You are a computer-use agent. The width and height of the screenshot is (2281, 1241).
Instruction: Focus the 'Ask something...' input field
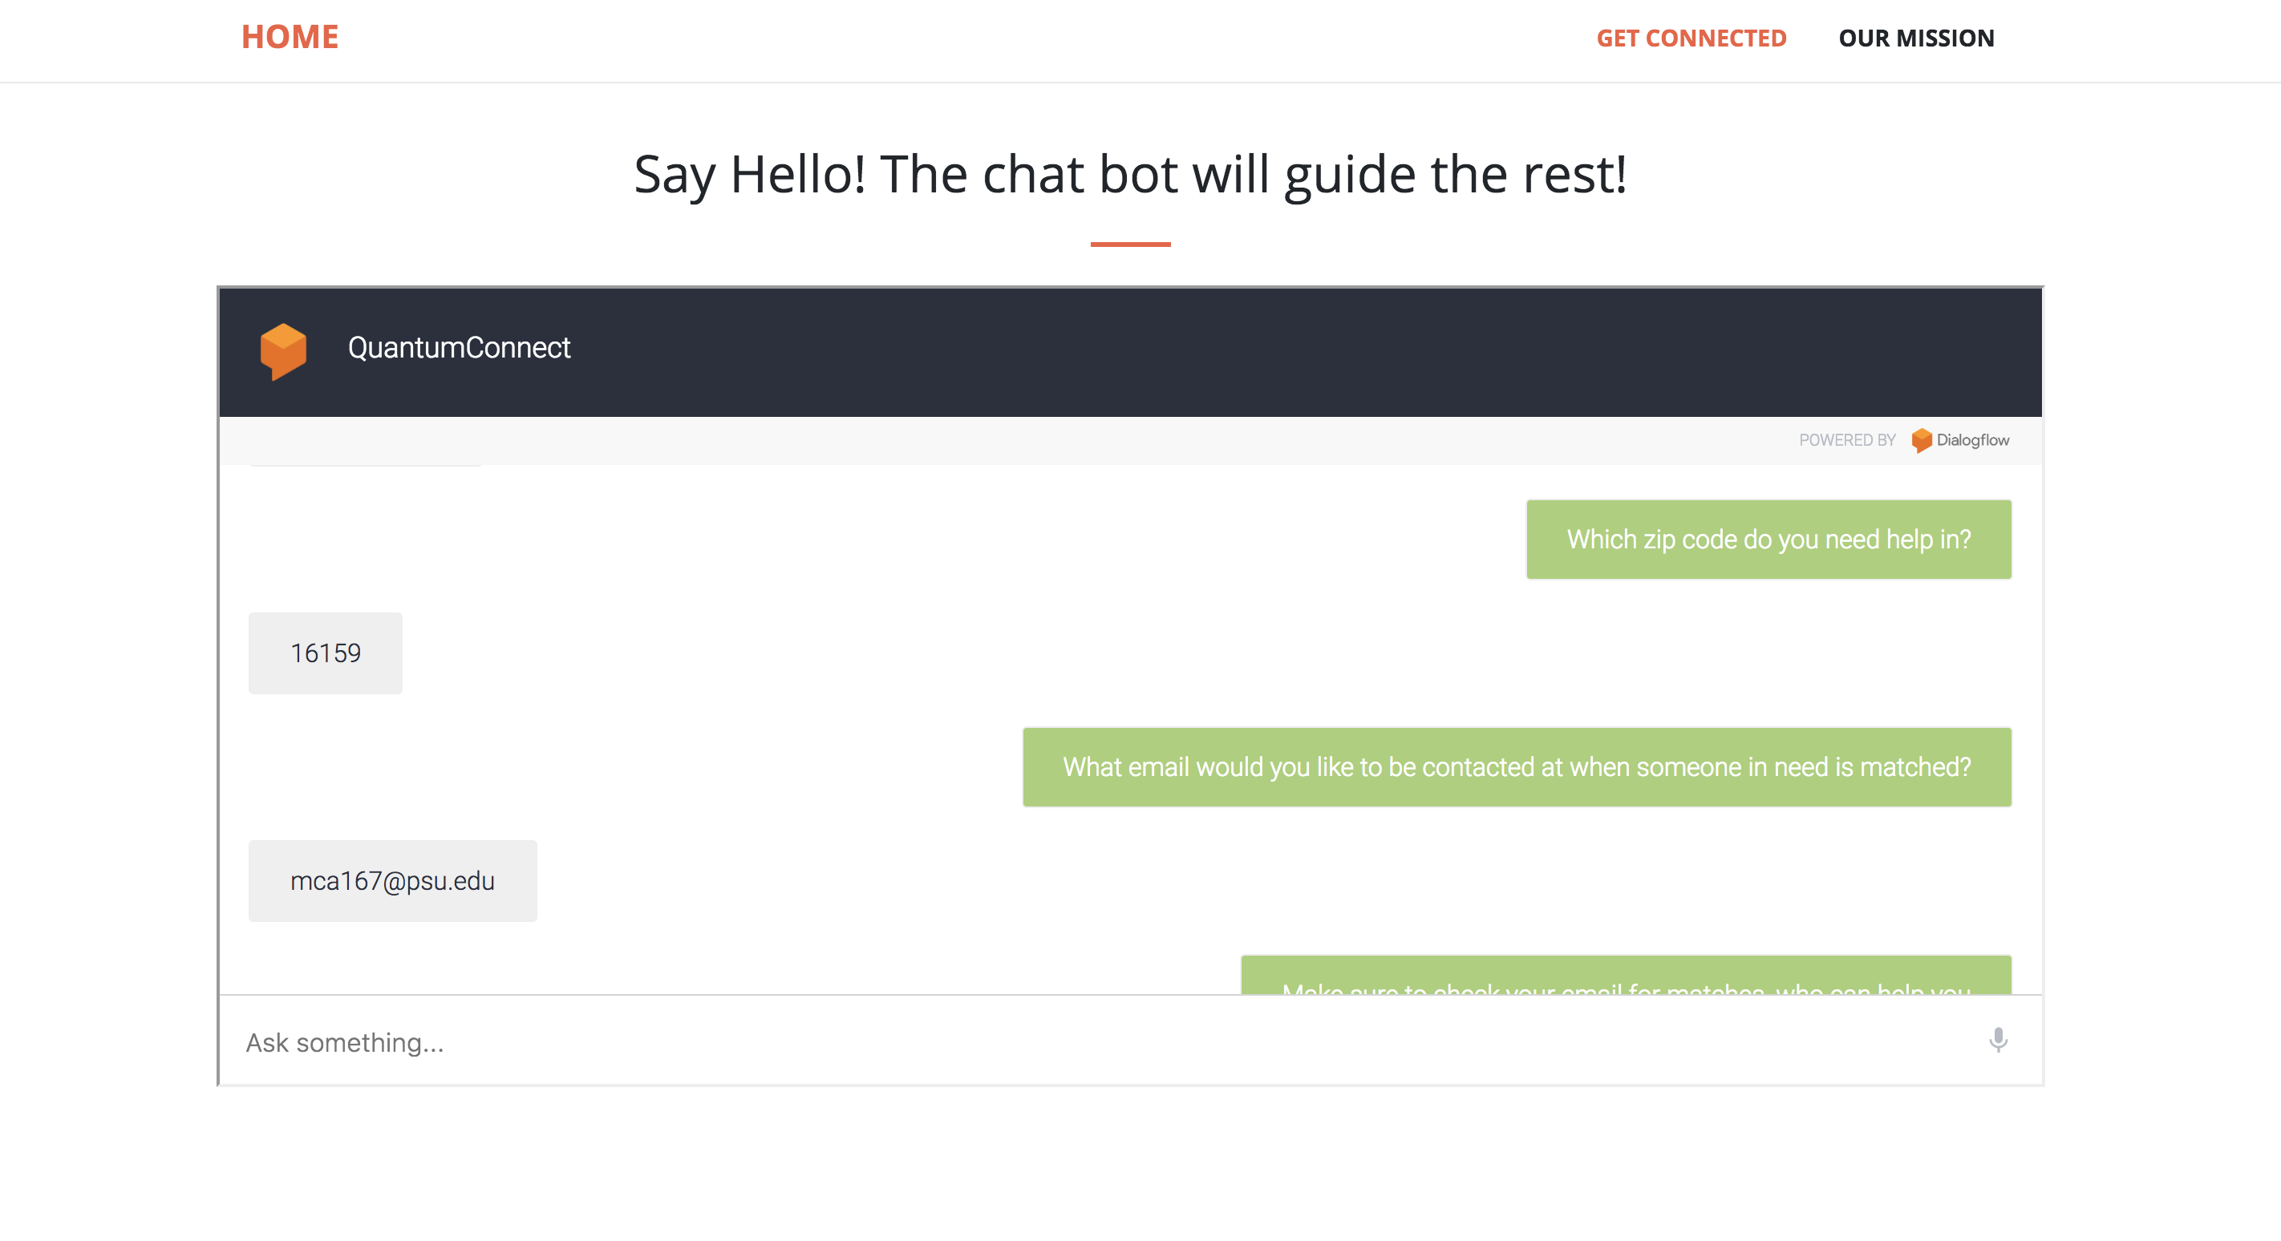pos(1063,1042)
